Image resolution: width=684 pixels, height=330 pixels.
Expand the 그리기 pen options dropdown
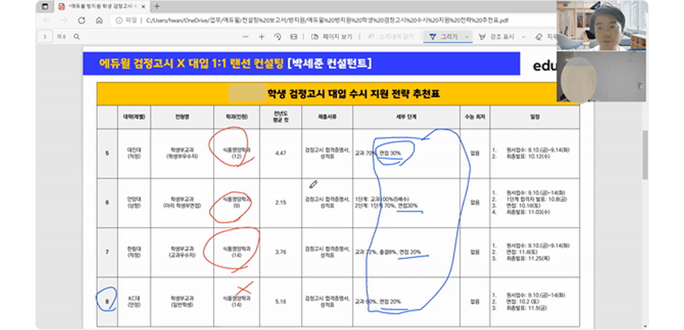(x=468, y=37)
